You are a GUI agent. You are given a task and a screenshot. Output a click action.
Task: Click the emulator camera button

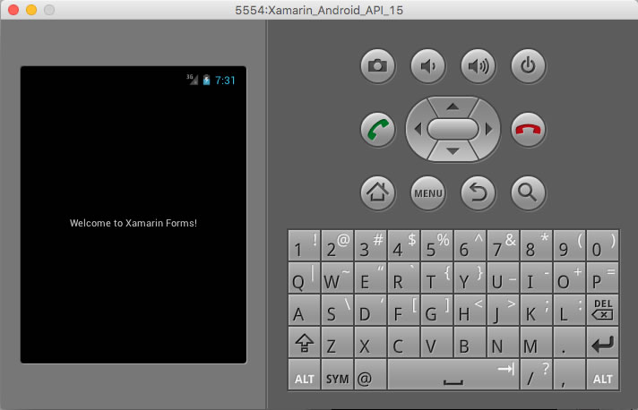tap(377, 66)
